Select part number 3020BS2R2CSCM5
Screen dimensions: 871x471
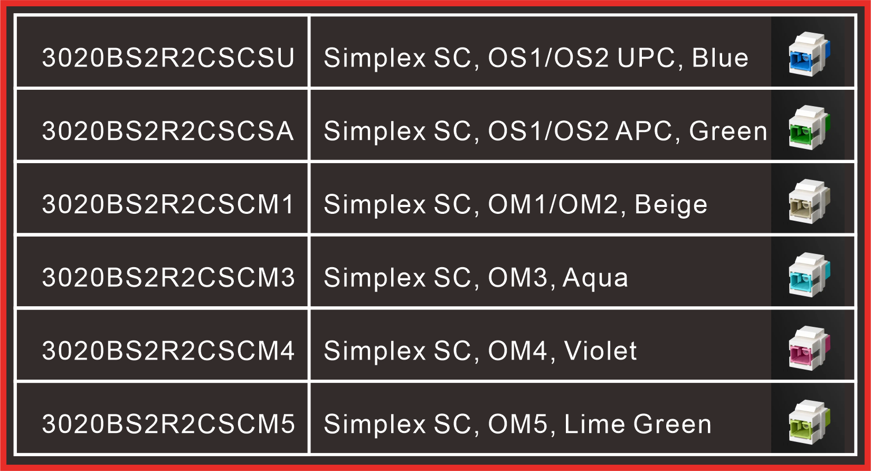[168, 425]
